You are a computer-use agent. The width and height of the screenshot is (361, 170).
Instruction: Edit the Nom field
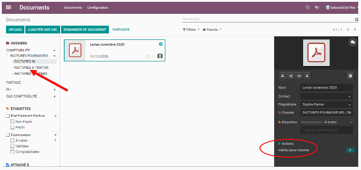[327, 88]
